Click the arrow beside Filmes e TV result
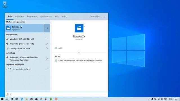Image resolution: width=180 pixels, height=101 pixels. tap(47, 28)
